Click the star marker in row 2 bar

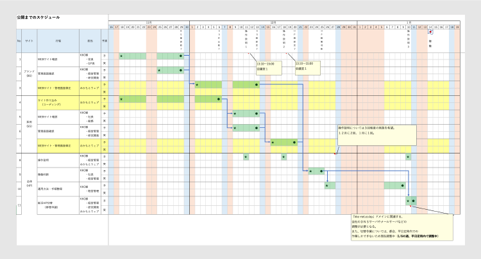[159, 70]
